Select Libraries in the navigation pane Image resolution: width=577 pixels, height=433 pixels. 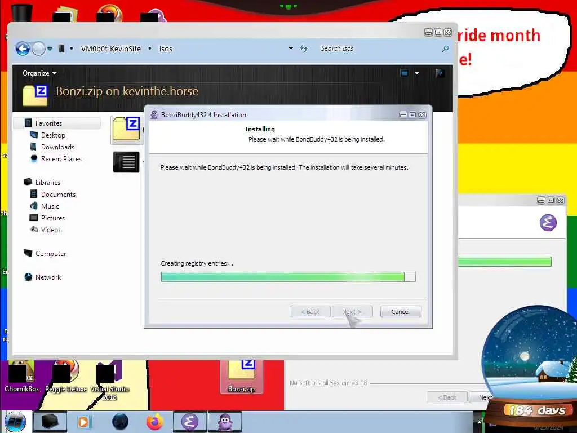pos(47,182)
